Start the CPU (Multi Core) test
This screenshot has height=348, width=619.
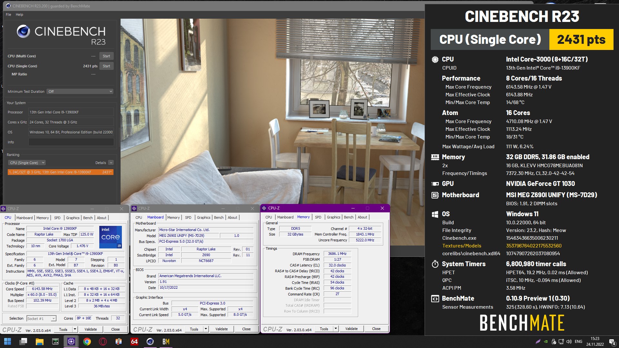[x=106, y=56]
